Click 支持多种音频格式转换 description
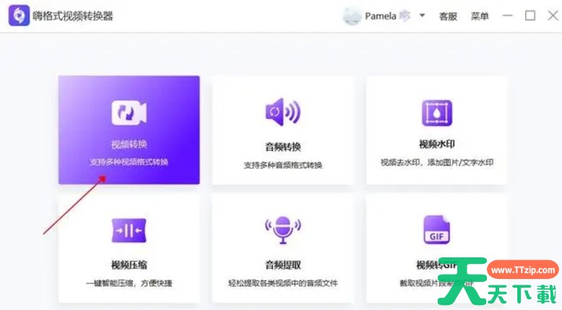562x310 pixels. click(282, 165)
